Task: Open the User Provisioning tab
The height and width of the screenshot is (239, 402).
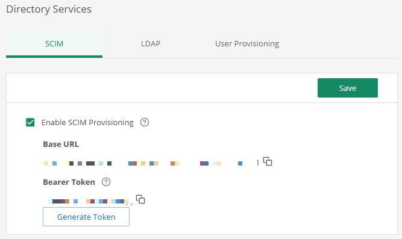Action: 247,43
